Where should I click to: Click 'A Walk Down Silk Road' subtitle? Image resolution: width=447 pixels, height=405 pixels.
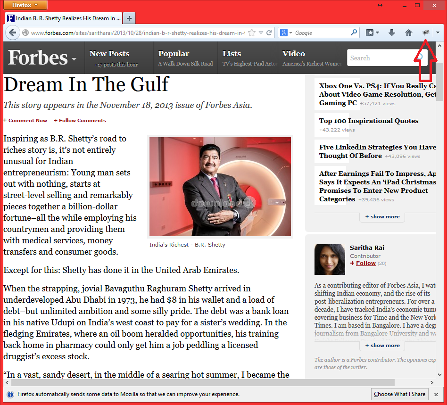pyautogui.click(x=186, y=64)
